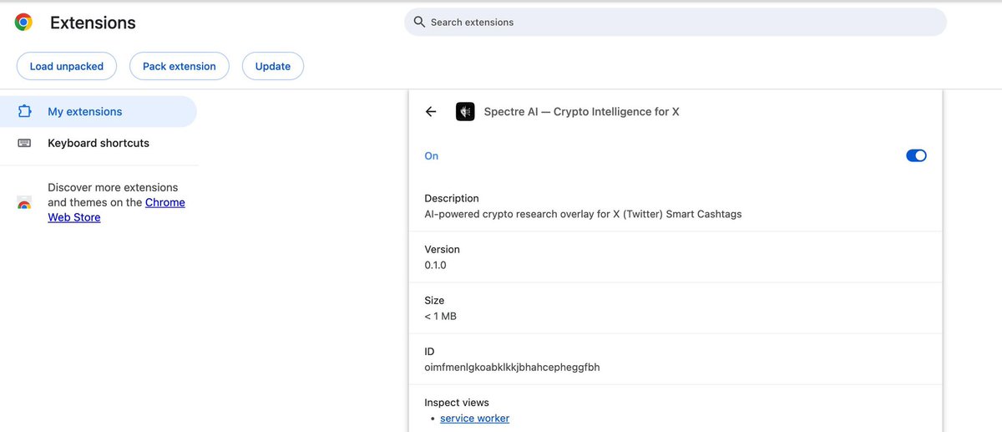This screenshot has height=432, width=1002.
Task: Click the Spectre AI extension icon
Action: pyautogui.click(x=465, y=111)
